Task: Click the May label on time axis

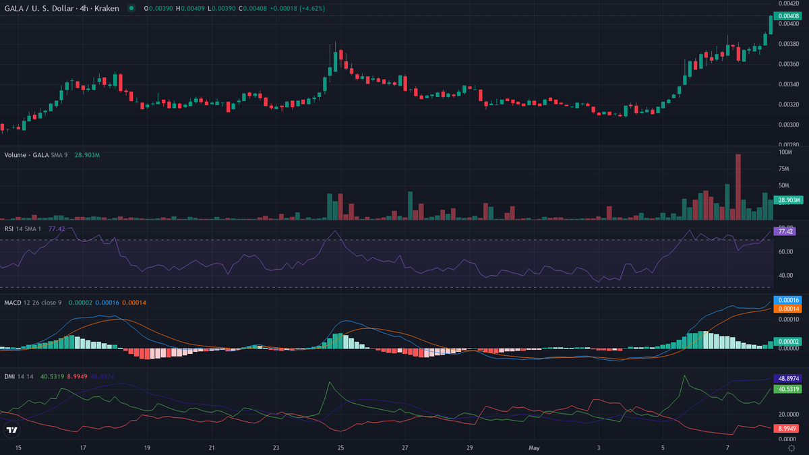Action: tap(535, 448)
